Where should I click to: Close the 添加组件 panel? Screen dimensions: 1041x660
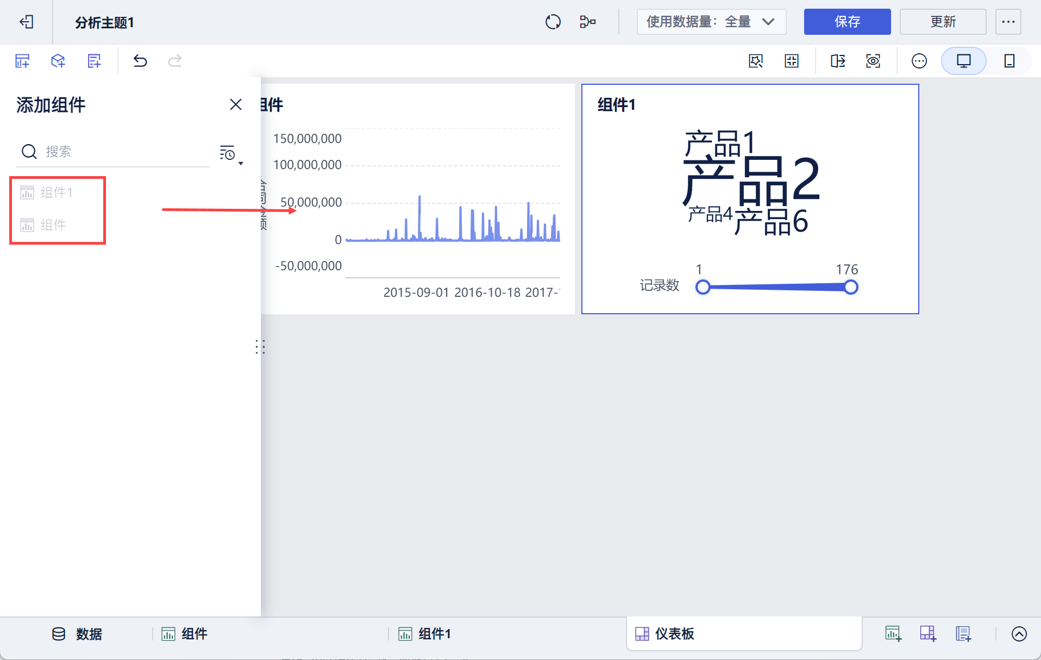(x=235, y=104)
